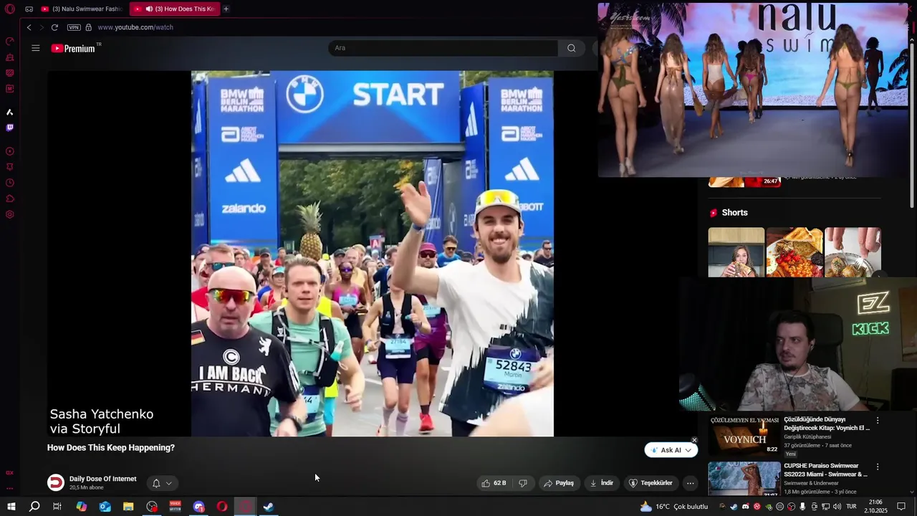Toggle the VPN badge in the address bar
Viewport: 917px width, 516px height.
tap(74, 27)
